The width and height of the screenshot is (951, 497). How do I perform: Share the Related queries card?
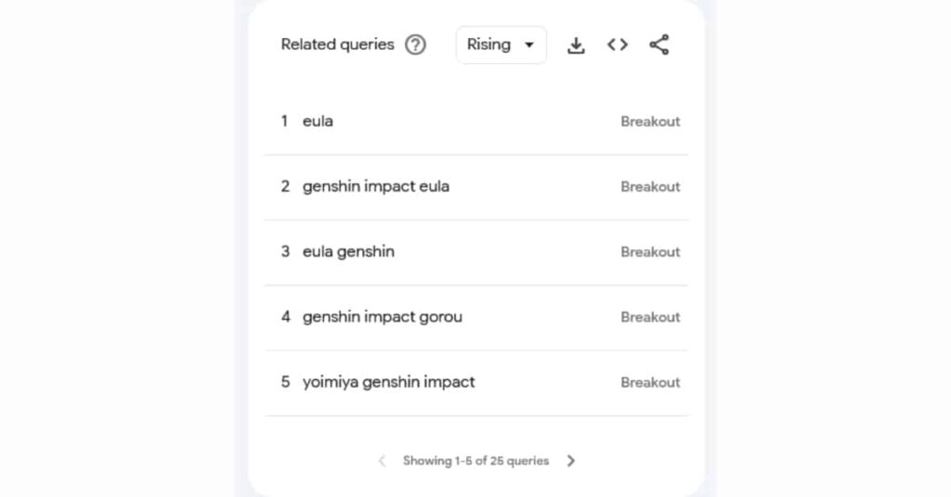659,45
